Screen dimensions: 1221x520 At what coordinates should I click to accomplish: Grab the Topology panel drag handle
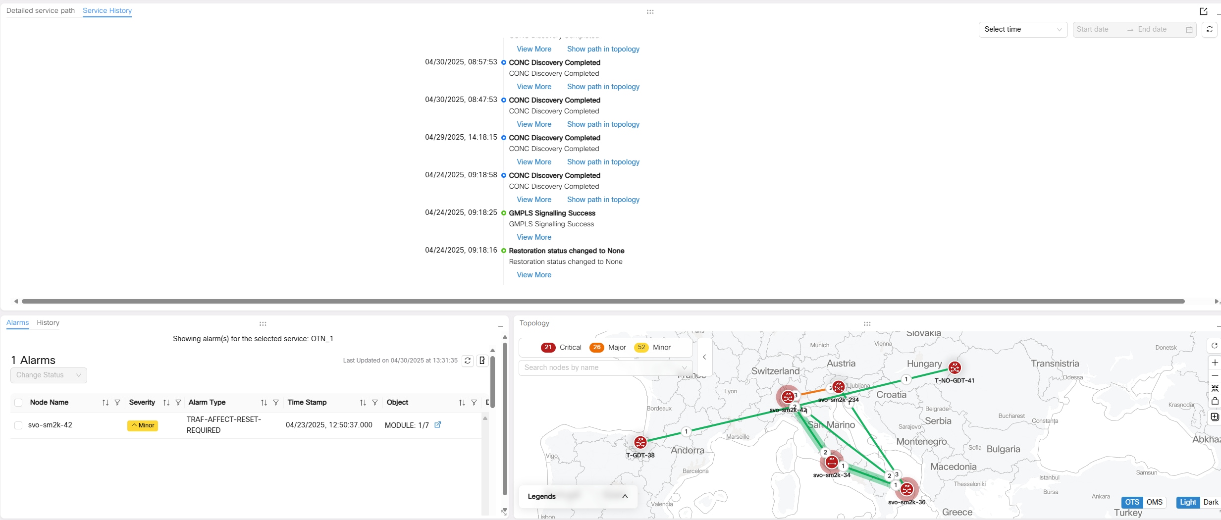coord(867,323)
